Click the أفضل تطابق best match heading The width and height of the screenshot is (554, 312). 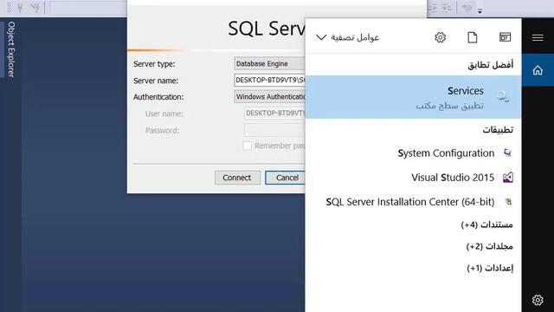[x=491, y=65]
